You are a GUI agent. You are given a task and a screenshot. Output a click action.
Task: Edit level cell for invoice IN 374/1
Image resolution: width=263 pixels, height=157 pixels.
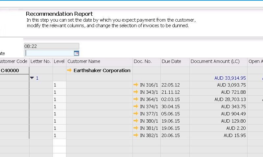pos(60,107)
